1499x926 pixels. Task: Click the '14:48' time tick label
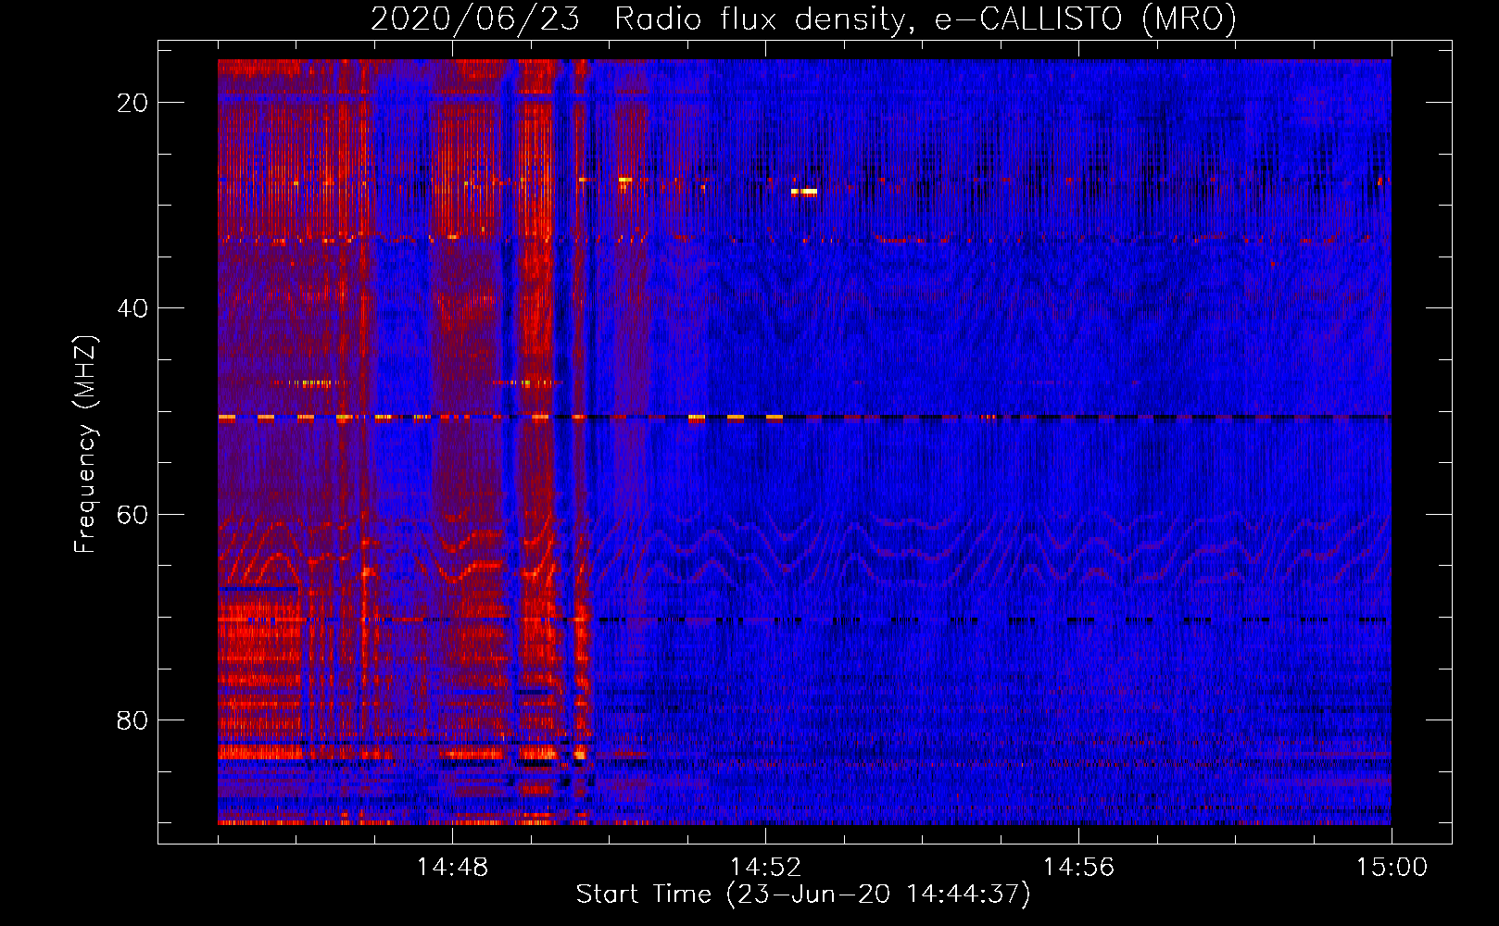point(452,868)
